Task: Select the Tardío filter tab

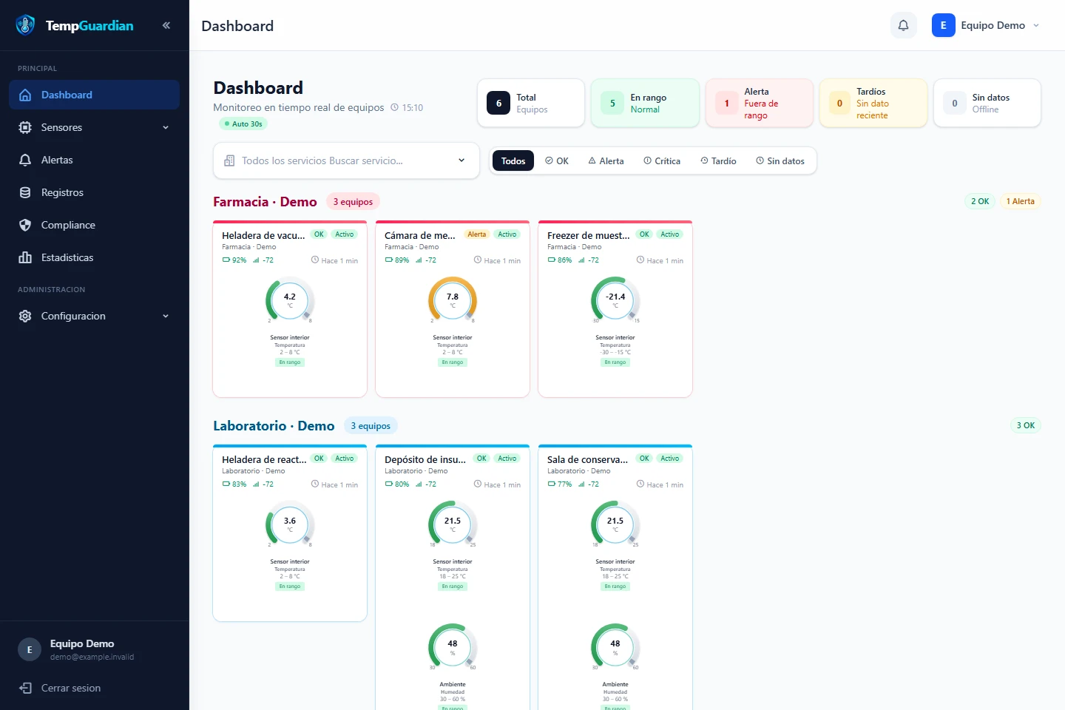Action: tap(718, 160)
